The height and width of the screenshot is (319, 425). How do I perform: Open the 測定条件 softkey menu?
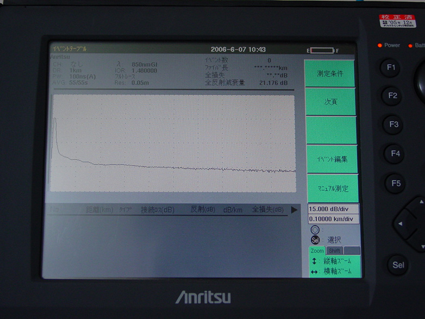tap(330, 73)
